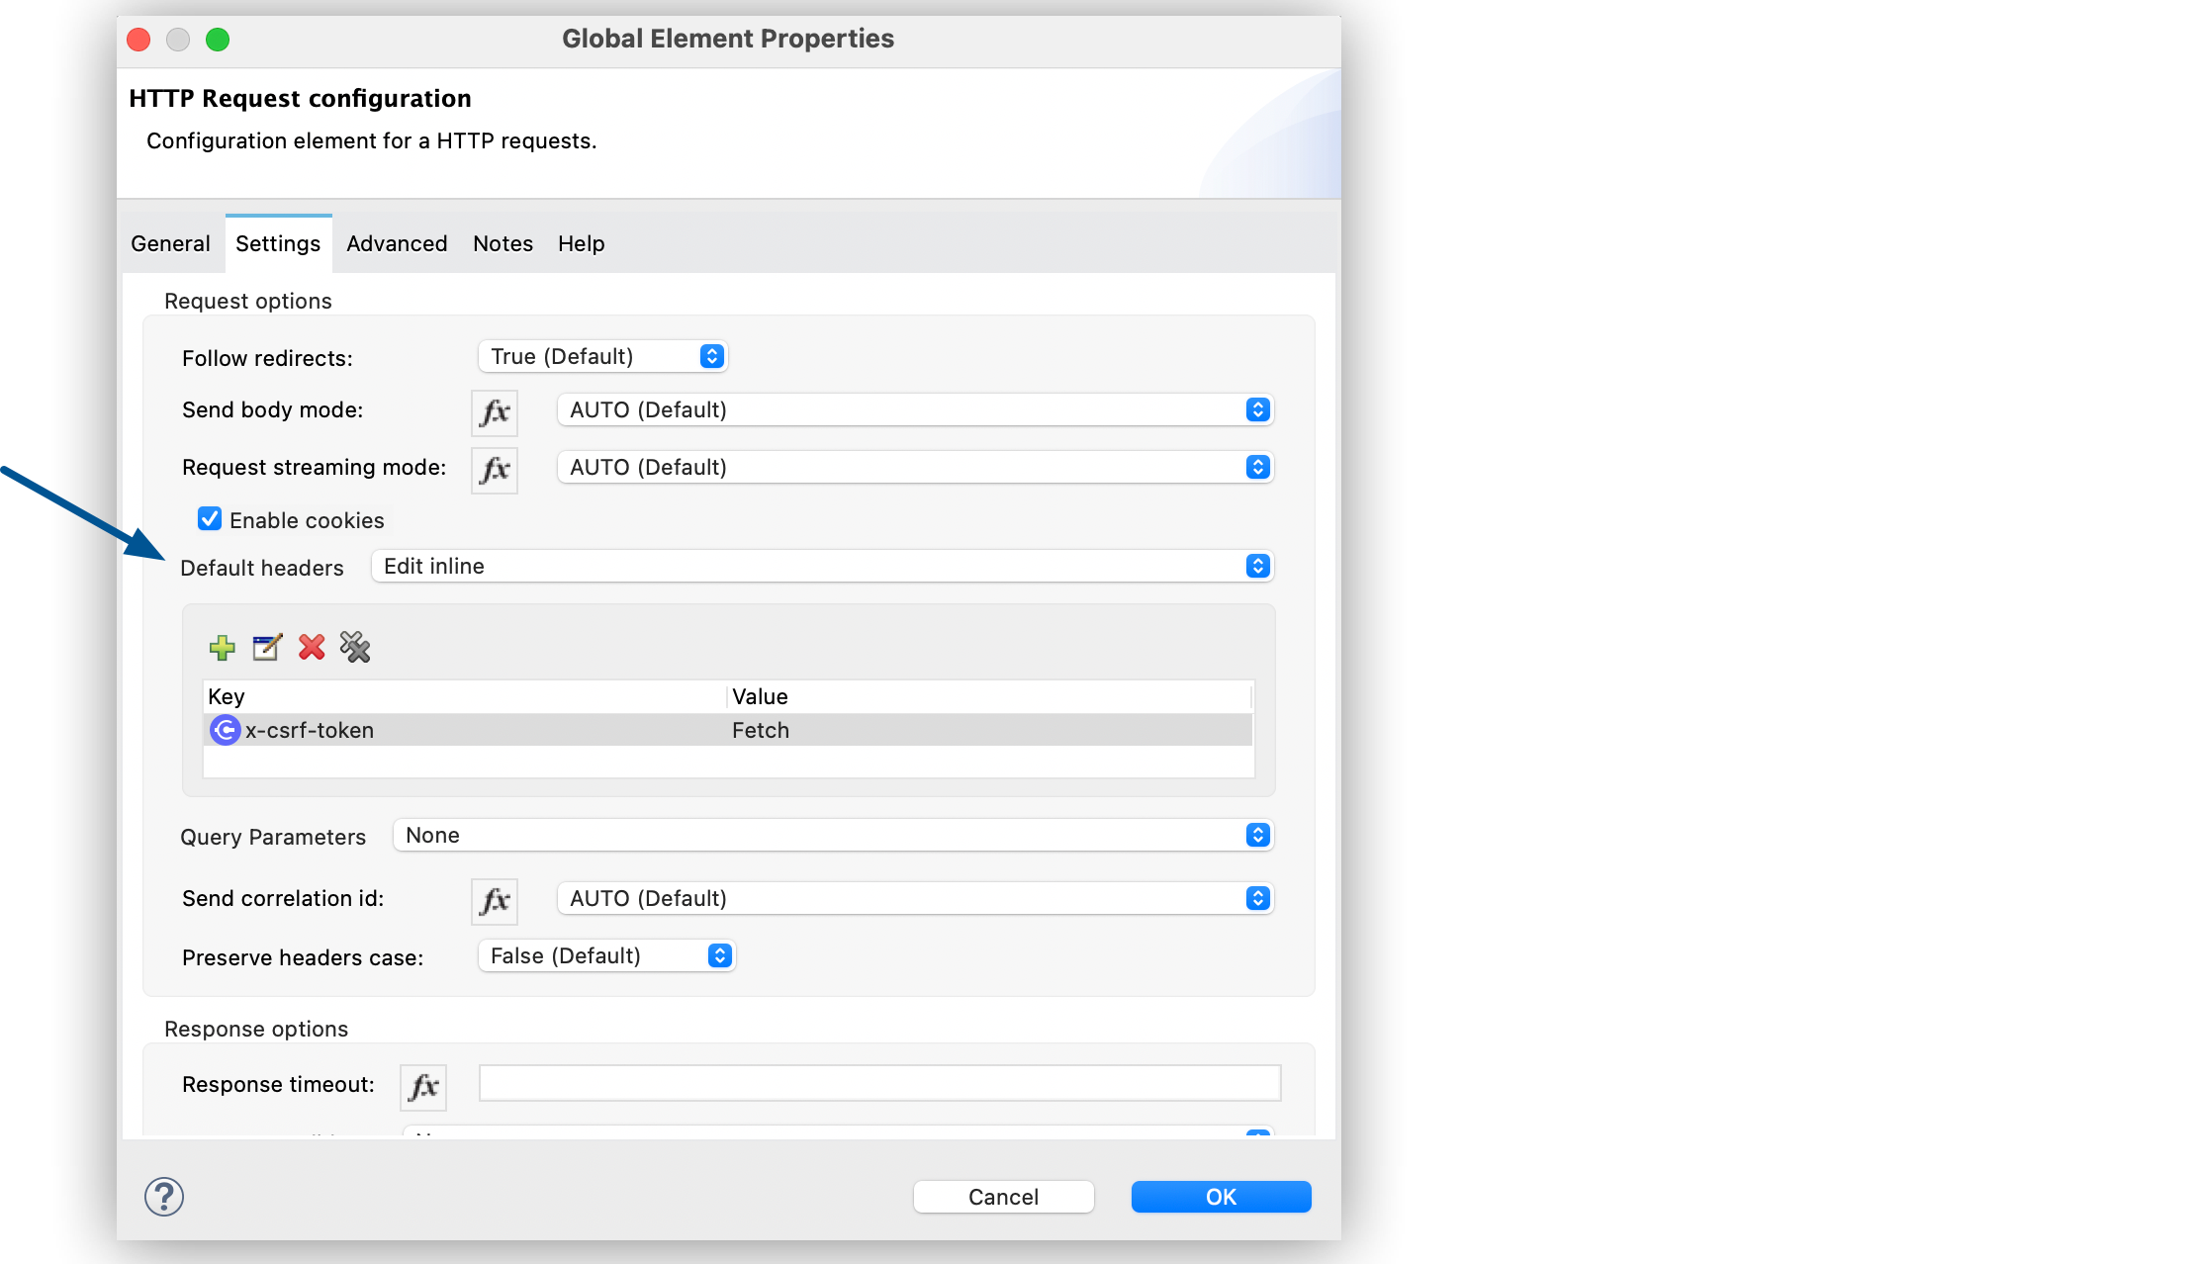Screen dimensions: 2196x1264
Task: Add a new default header entry
Action: 222,648
